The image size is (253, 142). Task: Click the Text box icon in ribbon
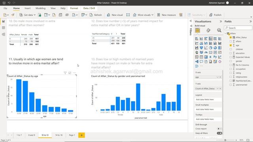128,15
